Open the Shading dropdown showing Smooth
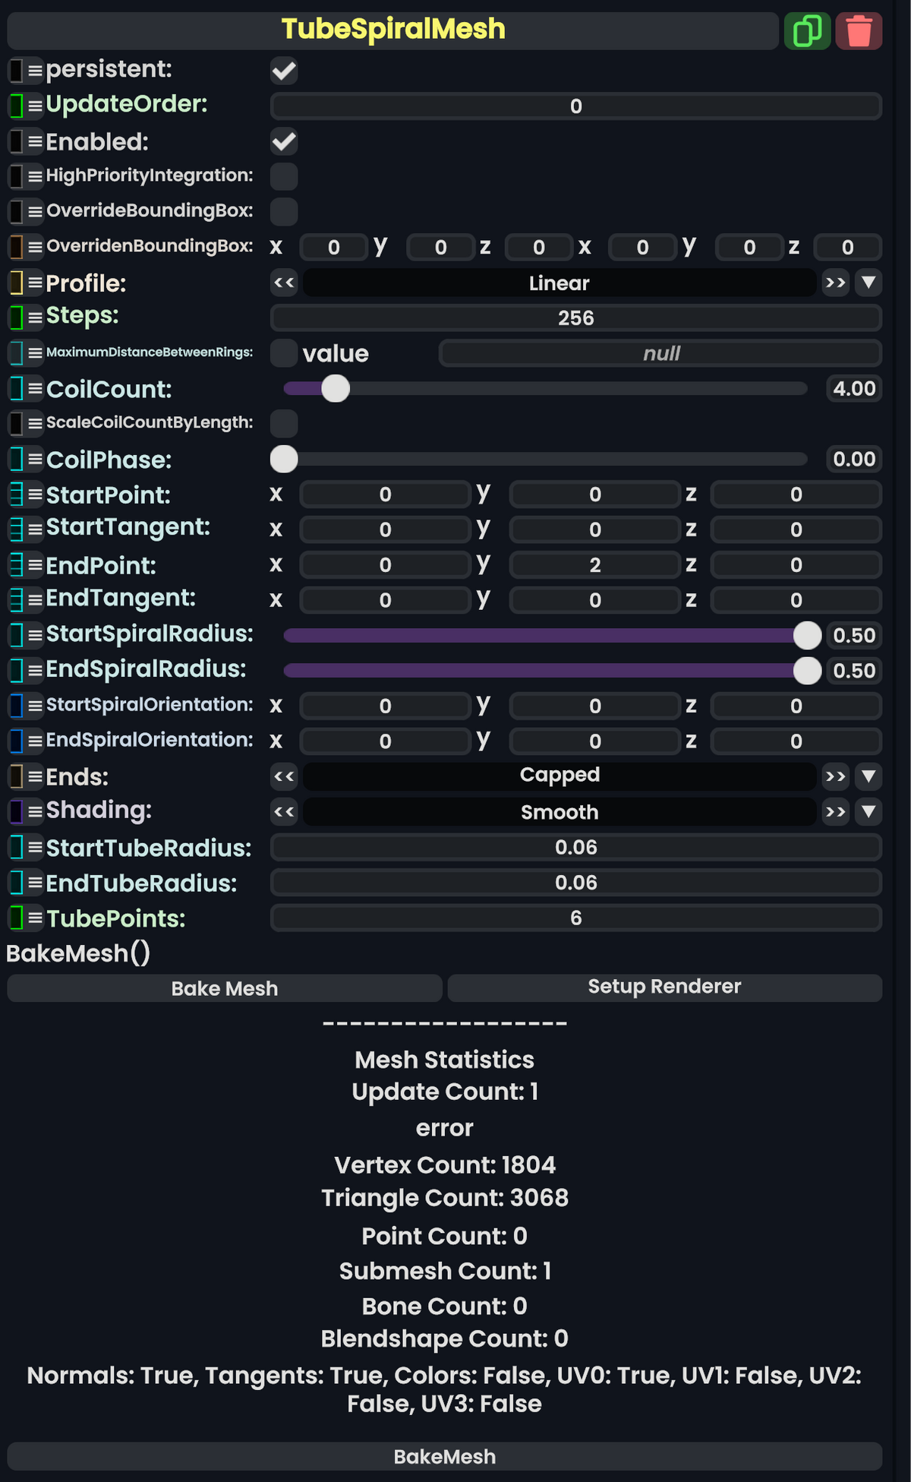Viewport: 911px width, 1482px height. click(868, 812)
